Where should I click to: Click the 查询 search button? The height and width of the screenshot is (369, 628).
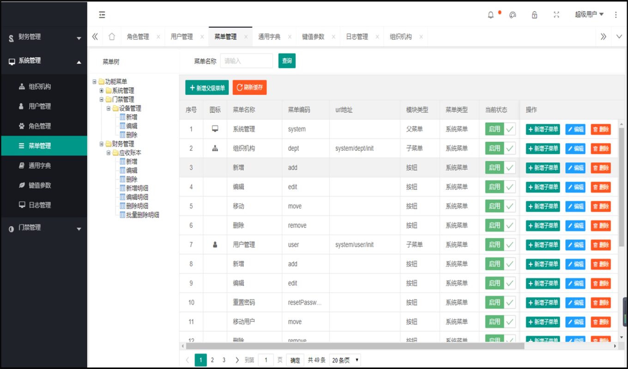pos(287,61)
